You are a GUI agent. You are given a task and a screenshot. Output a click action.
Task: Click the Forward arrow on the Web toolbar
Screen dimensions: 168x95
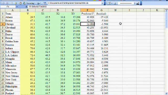pos(7,3)
